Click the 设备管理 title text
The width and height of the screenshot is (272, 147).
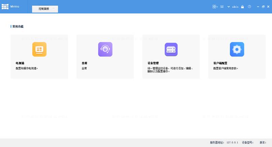153,63
